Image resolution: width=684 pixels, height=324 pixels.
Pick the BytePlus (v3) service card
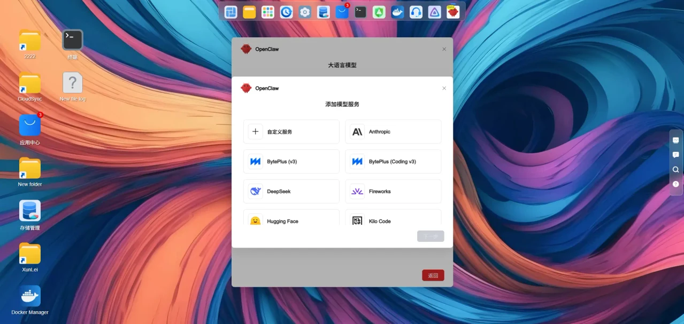click(x=291, y=161)
